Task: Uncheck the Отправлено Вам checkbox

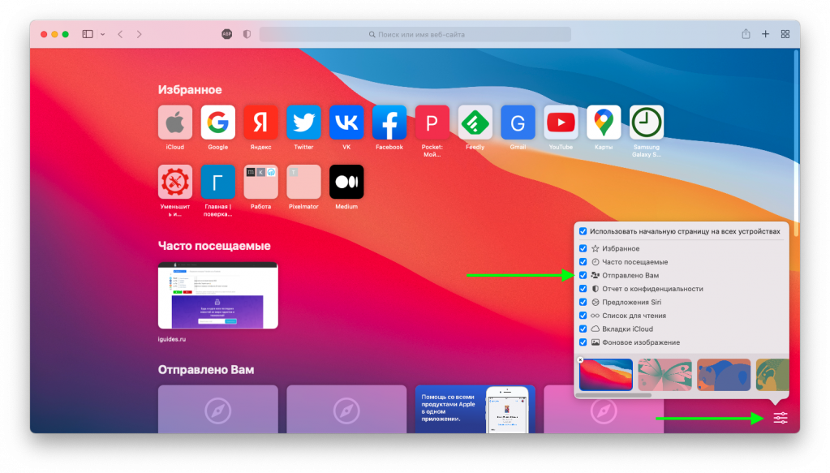Action: tap(583, 275)
